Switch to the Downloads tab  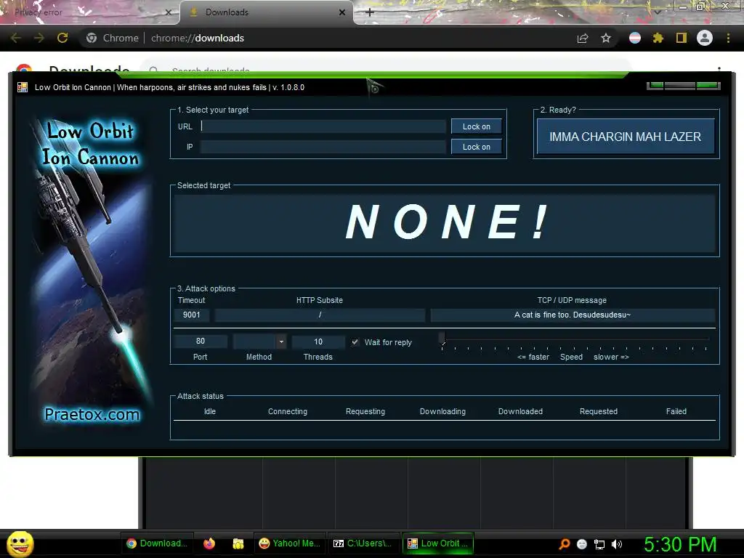point(266,12)
